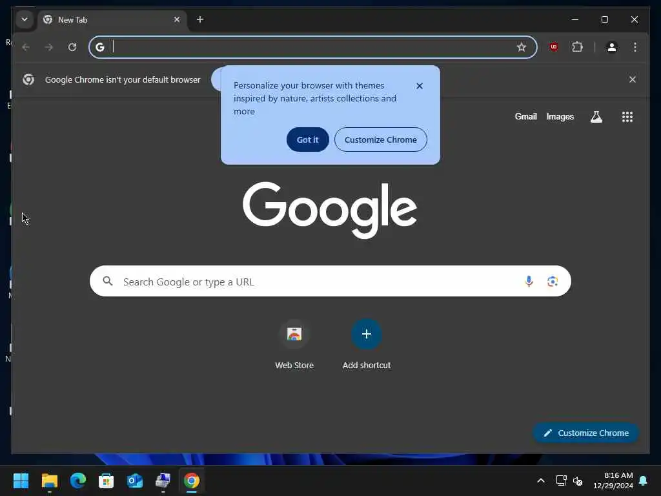The image size is (661, 496).
Task: Click the Chrome taskbar icon
Action: 191,480
